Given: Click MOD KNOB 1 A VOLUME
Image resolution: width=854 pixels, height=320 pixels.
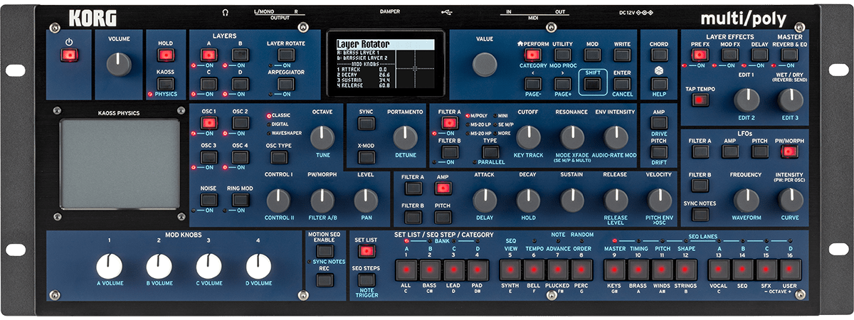Looking at the screenshot, I should (109, 267).
